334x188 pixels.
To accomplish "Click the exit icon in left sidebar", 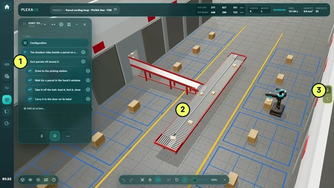I will [7, 123].
